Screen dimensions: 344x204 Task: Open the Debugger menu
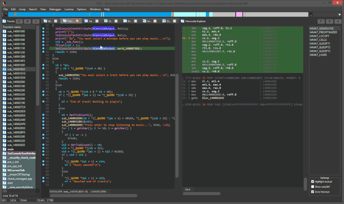[56, 9]
